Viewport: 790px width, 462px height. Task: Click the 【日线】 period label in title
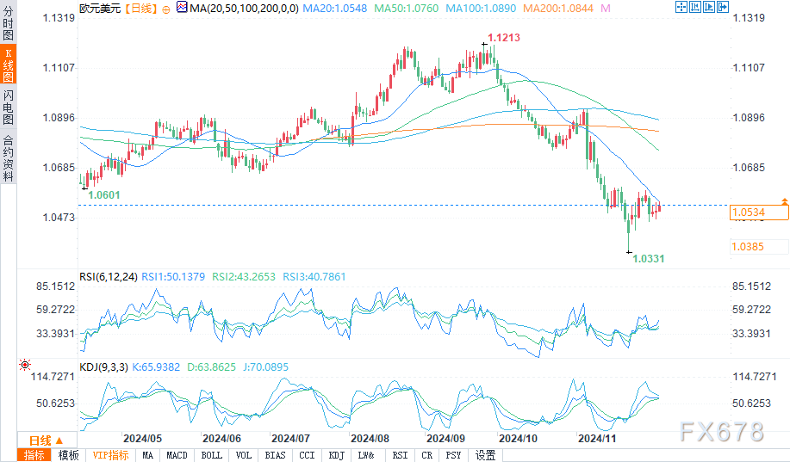click(x=140, y=9)
